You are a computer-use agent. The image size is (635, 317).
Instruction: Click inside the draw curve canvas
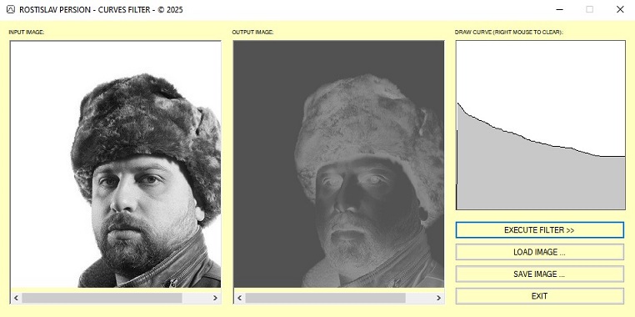[x=541, y=125]
